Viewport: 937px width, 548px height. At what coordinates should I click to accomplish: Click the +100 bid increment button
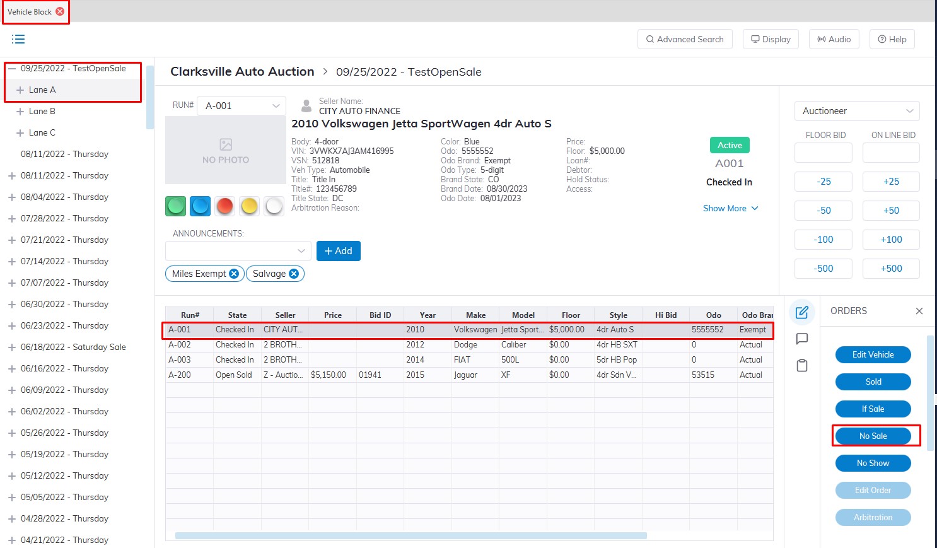890,240
